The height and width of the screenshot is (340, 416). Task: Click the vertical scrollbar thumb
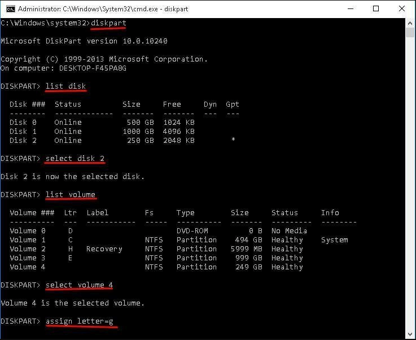pyautogui.click(x=410, y=33)
